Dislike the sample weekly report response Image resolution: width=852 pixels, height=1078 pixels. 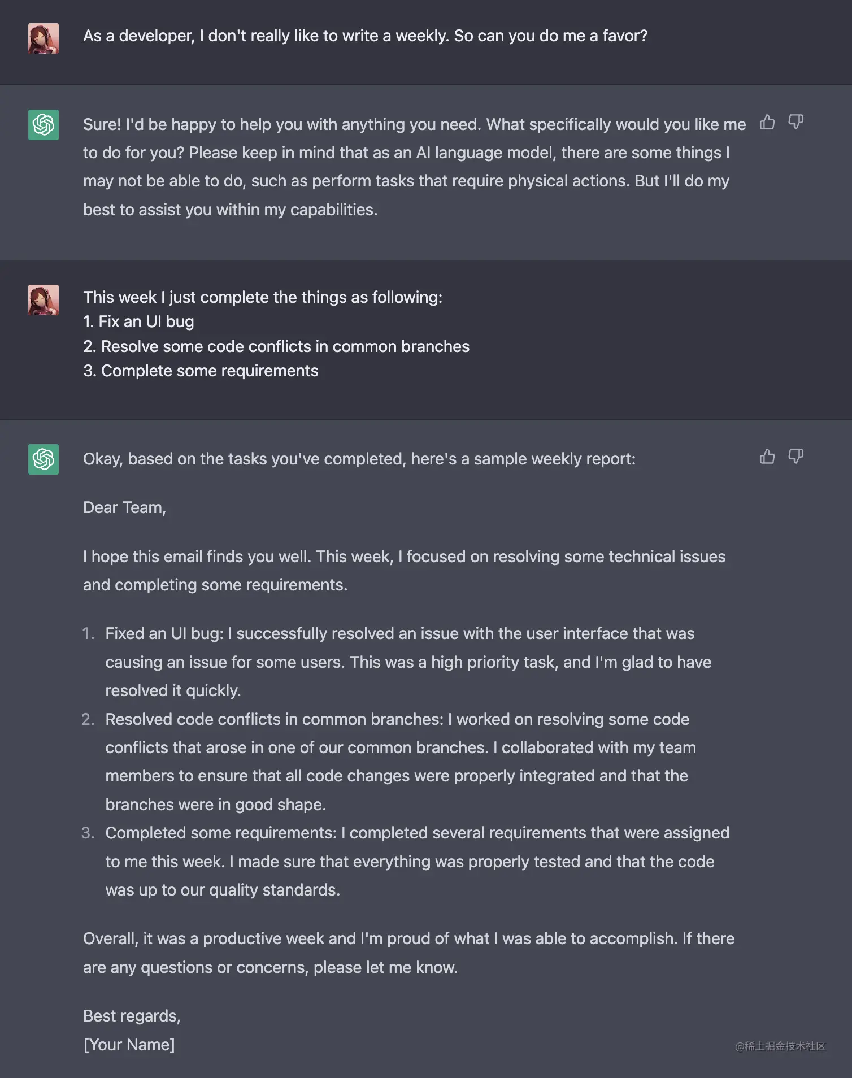796,457
